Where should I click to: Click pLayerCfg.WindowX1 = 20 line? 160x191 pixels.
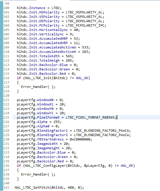click(41, 104)
